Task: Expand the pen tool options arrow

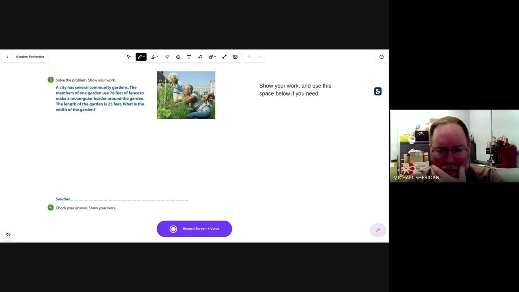Action: tap(144, 57)
